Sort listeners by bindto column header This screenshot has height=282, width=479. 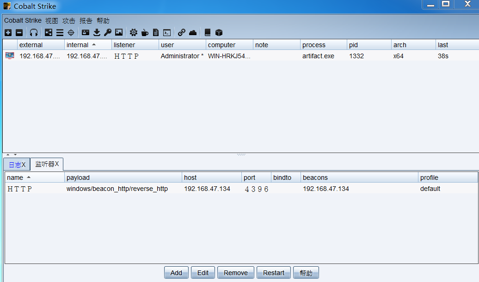[286, 178]
